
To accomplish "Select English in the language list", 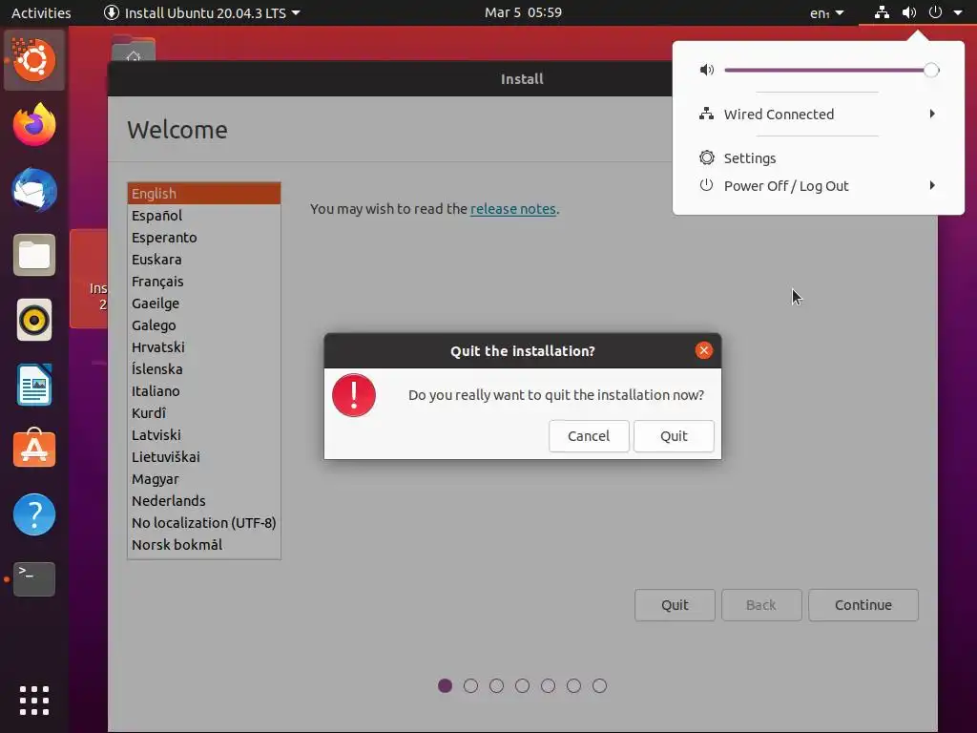I will (204, 193).
